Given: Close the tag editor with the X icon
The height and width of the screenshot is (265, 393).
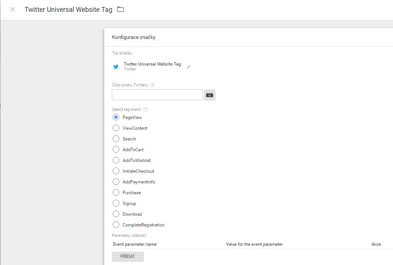Looking at the screenshot, I should pos(13,10).
